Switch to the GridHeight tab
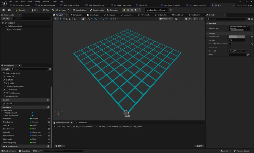The height and width of the screenshot is (153, 254). (x=194, y=15)
